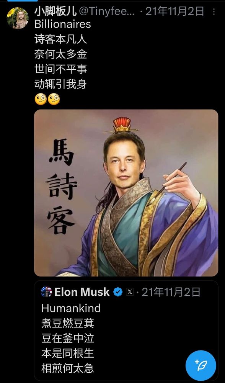Click the quoted line 本是同根生
This screenshot has width=225, height=383.
(68, 354)
